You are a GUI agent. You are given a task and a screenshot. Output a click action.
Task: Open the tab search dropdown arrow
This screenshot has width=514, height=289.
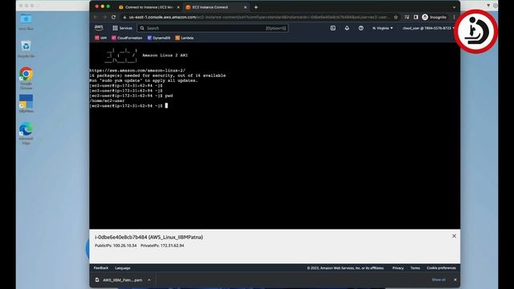pyautogui.click(x=454, y=7)
